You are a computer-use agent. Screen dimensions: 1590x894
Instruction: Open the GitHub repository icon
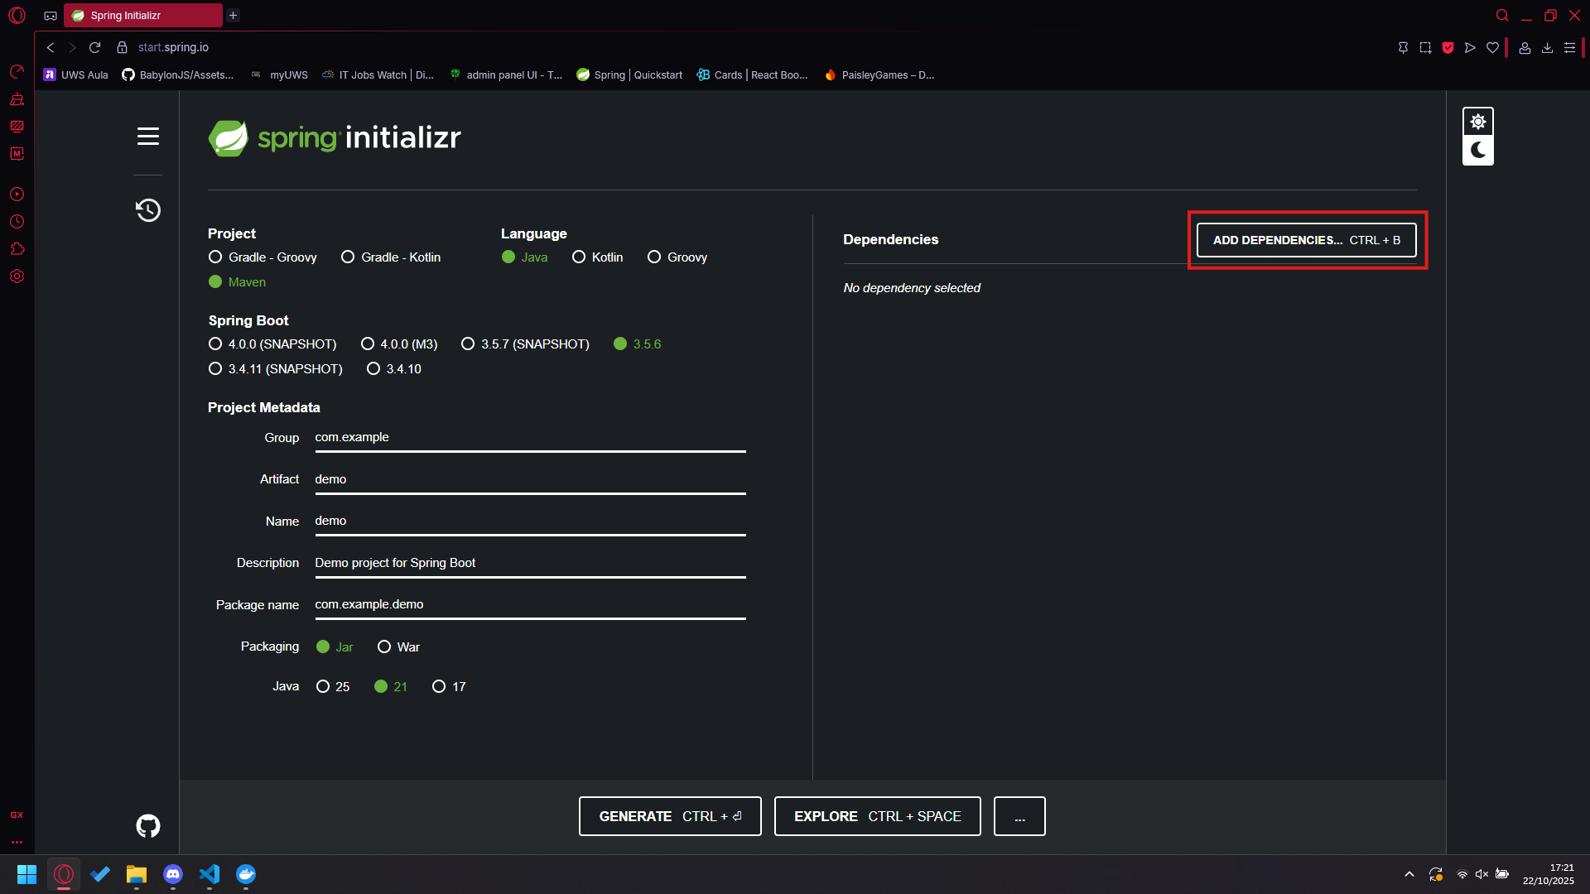tap(148, 825)
